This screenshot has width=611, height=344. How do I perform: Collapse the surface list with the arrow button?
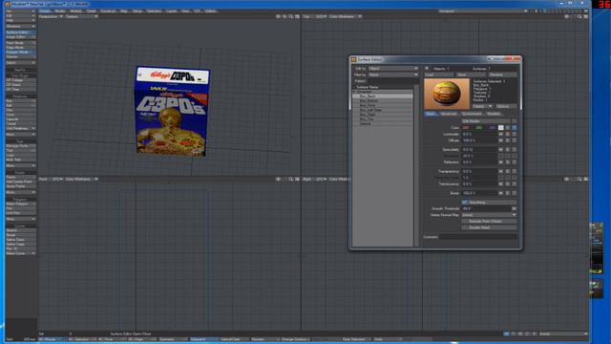pyautogui.click(x=427, y=68)
